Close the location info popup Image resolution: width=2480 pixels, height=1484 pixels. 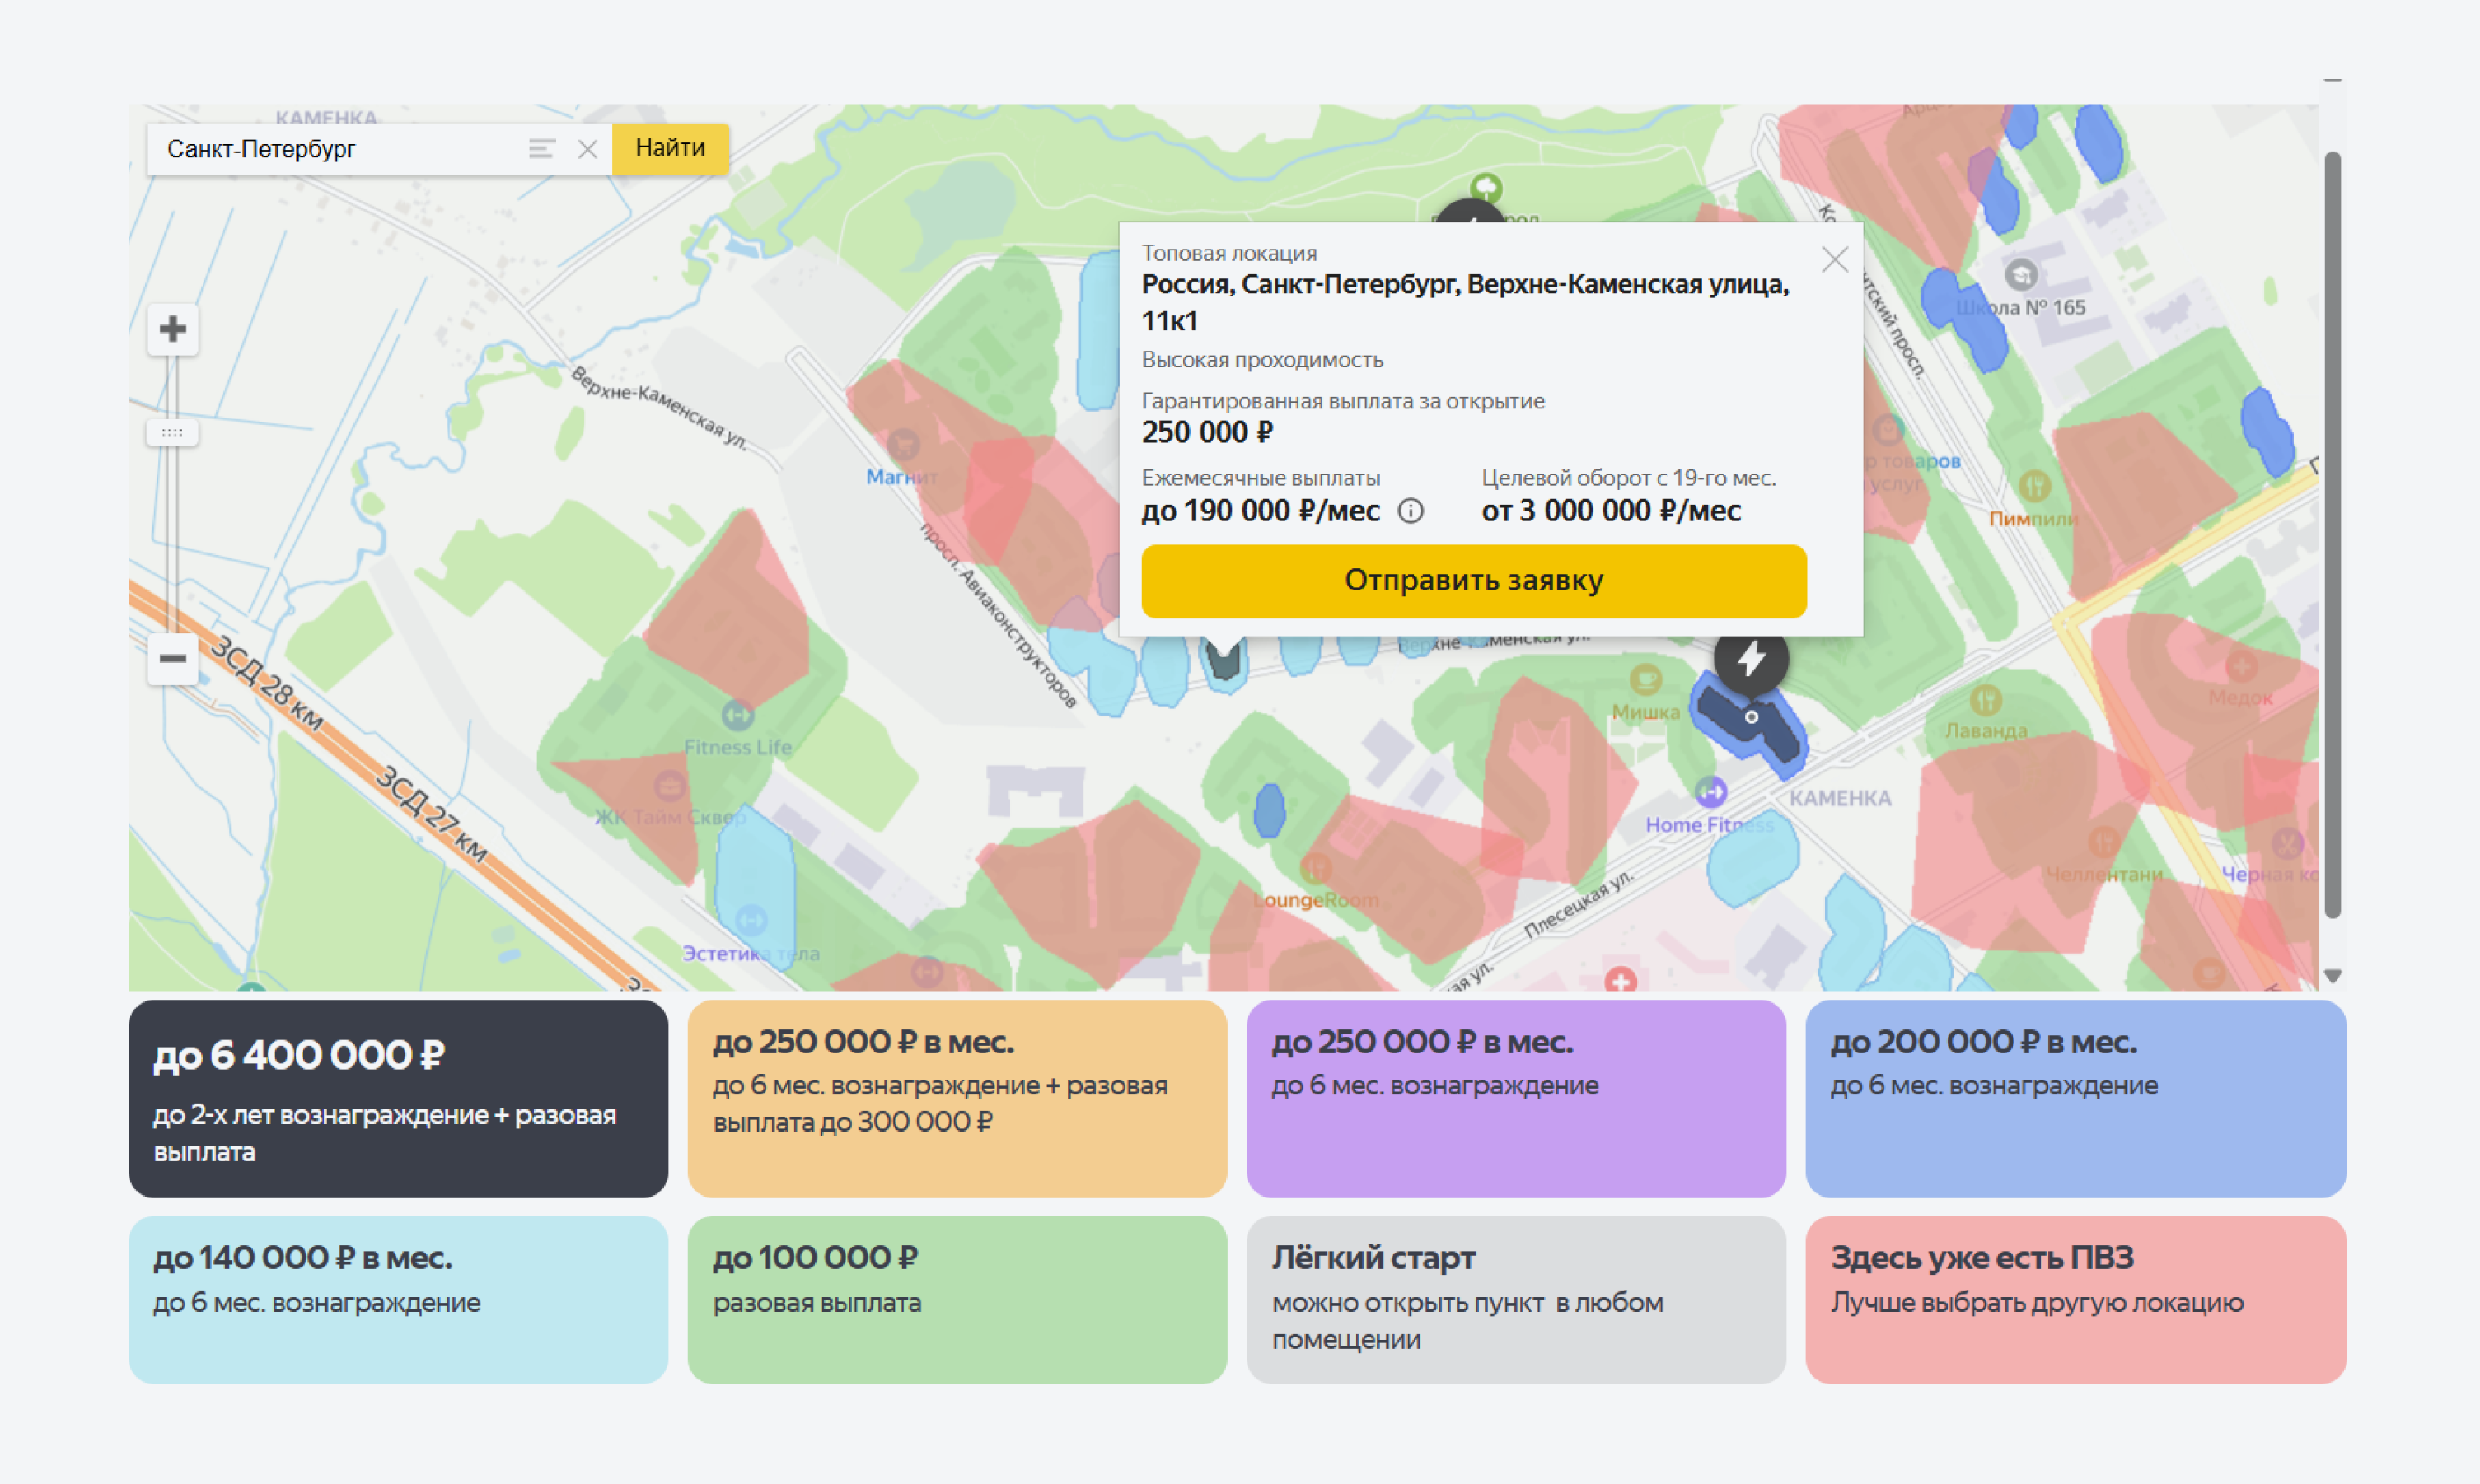click(1834, 260)
